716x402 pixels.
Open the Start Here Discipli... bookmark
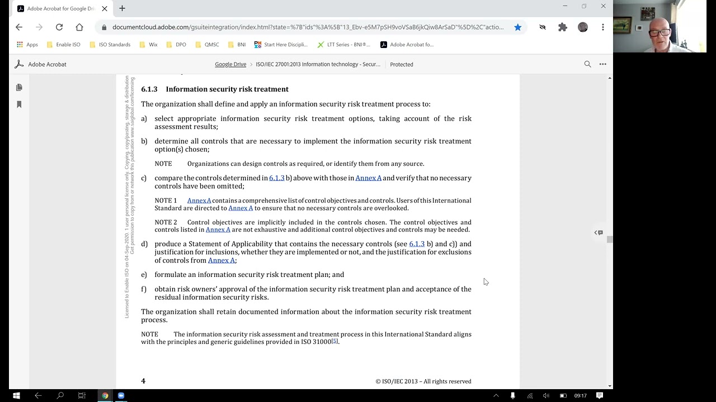tap(281, 45)
